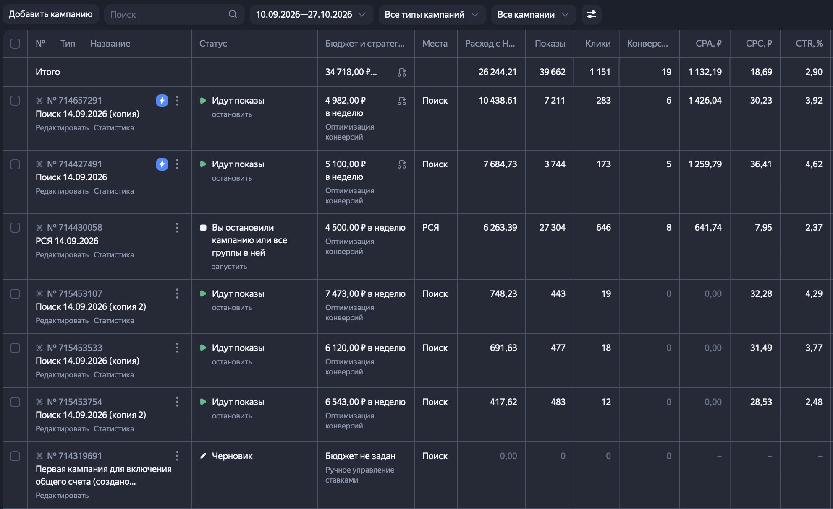Select checkbox for campaign 715453107

(15, 293)
